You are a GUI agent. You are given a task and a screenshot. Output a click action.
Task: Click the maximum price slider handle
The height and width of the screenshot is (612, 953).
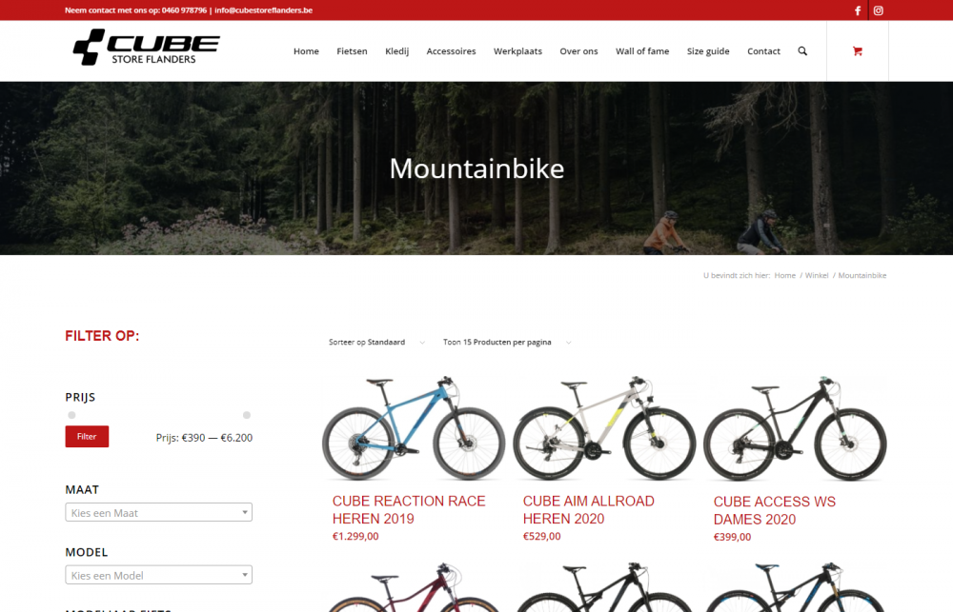point(247,415)
